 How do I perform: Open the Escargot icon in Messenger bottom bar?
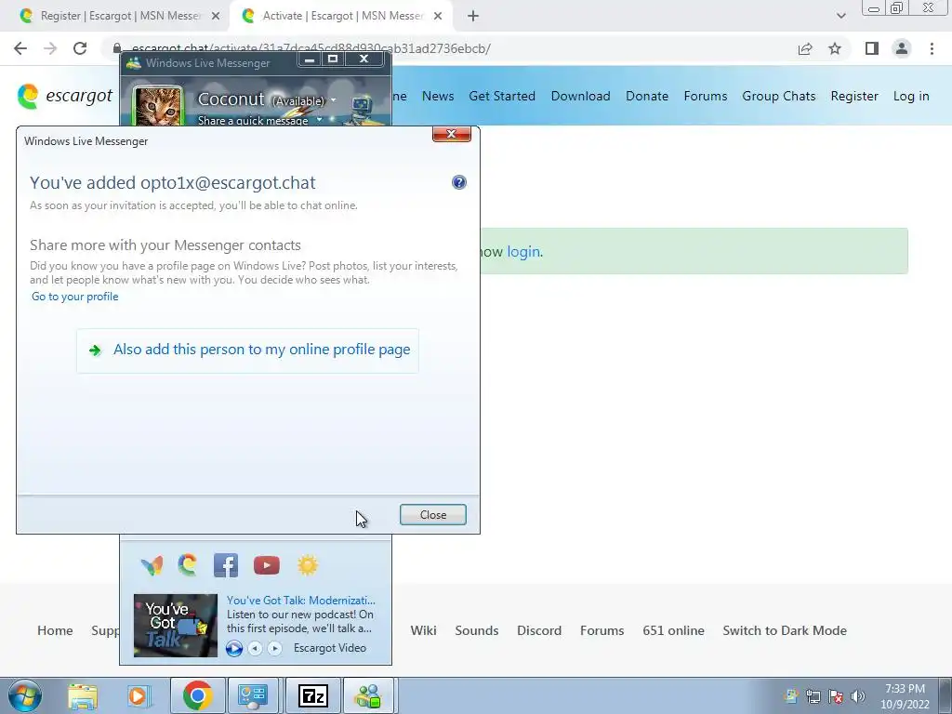[188, 564]
